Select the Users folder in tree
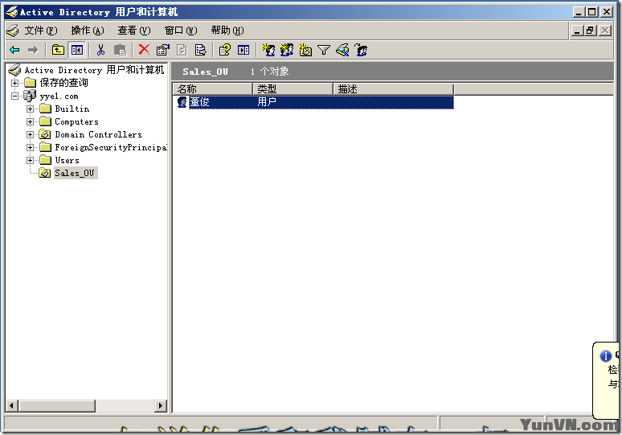Screen dimensions: 622x435 coord(67,160)
